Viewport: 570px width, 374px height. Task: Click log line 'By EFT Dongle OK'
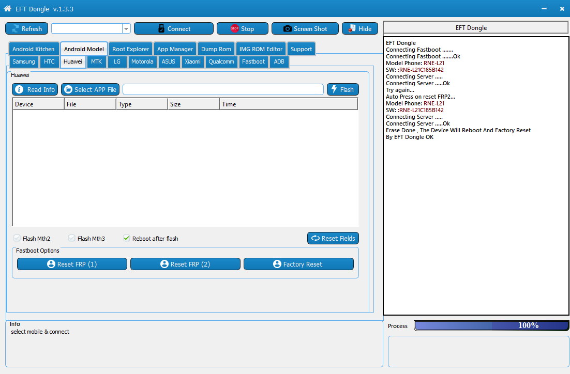[409, 137]
